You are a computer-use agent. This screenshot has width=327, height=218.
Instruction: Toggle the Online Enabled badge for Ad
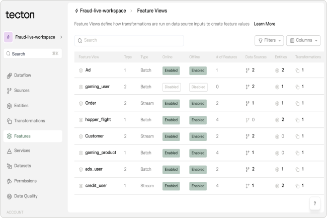point(171,70)
